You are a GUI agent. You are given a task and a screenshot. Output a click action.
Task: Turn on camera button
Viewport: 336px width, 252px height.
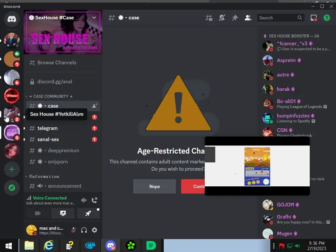coord(38,213)
